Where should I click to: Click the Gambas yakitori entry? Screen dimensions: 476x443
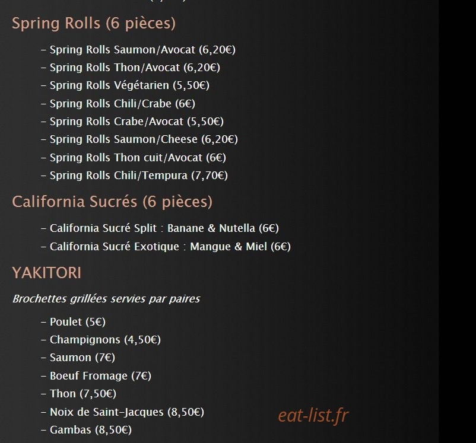pos(87,430)
